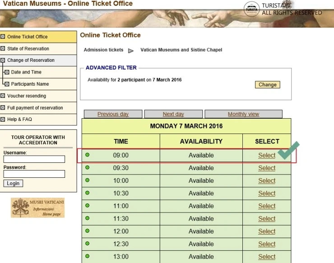The width and height of the screenshot is (334, 263).
Task: Click the Online Ticket Office page heading
Action: click(x=110, y=35)
